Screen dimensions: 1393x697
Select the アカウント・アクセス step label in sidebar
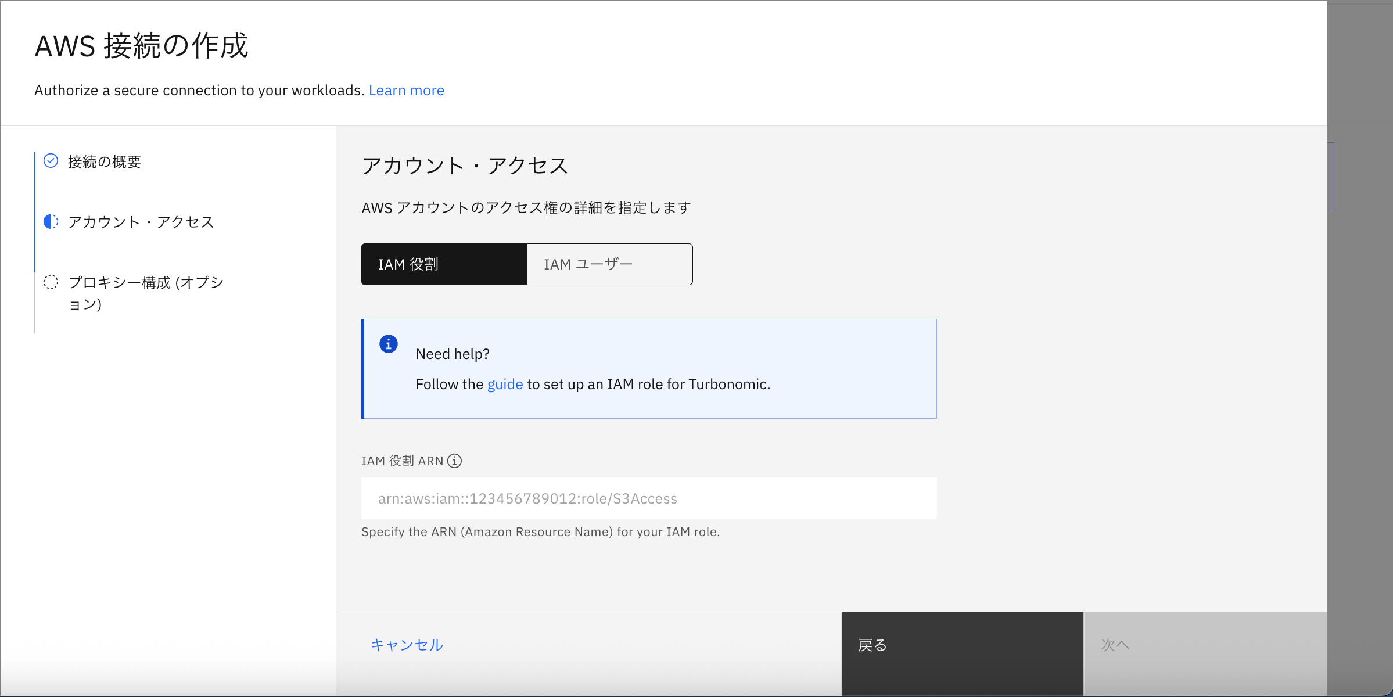(141, 222)
